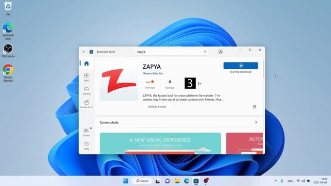Open the red second screenshot thumbnail
Viewport: 331px width, 186px height.
click(x=245, y=143)
